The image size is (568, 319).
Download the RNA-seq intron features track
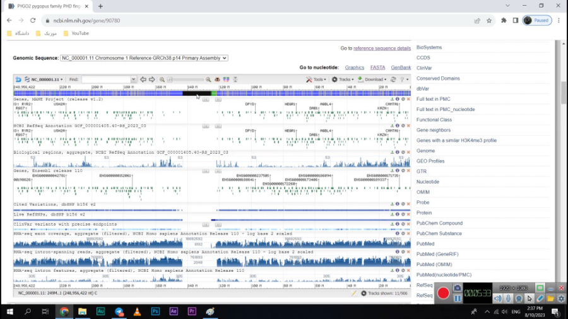pyautogui.click(x=392, y=270)
